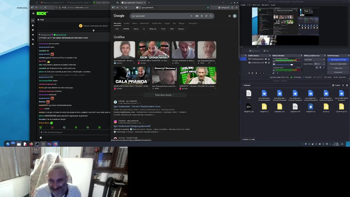
Task: Open the Google account avatar K
Action: pos(234,16)
